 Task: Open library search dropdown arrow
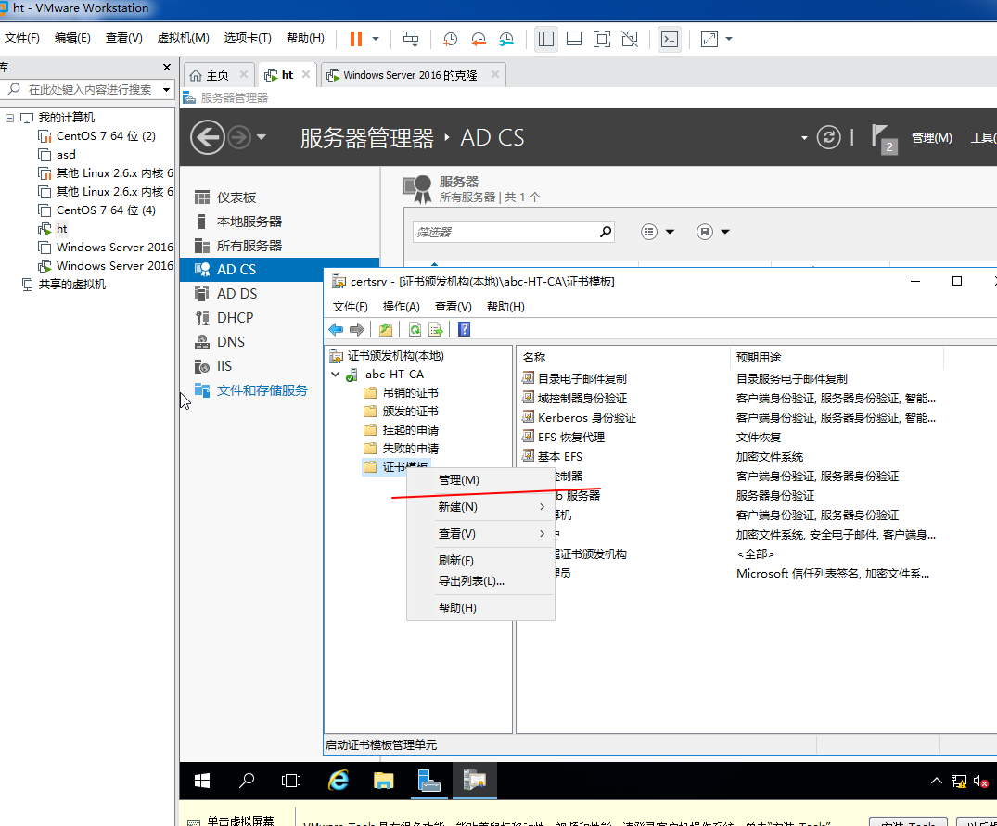pyautogui.click(x=167, y=90)
